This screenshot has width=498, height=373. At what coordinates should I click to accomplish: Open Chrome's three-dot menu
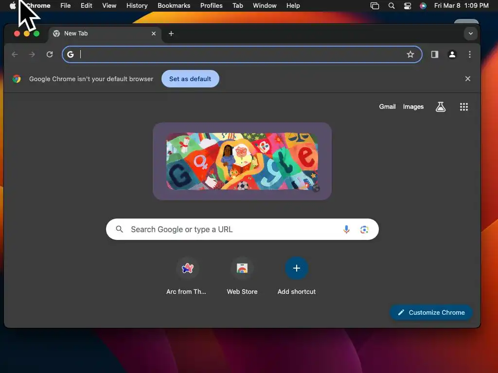[x=469, y=54]
